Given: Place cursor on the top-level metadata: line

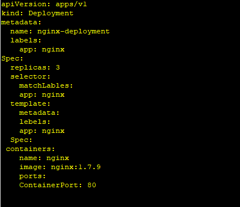Looking at the screenshot, I should 21,22.
